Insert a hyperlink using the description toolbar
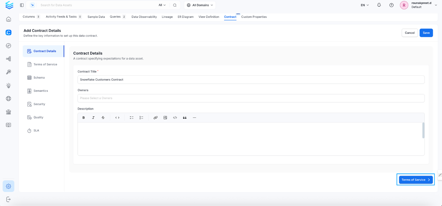This screenshot has width=442, height=206. (156, 117)
